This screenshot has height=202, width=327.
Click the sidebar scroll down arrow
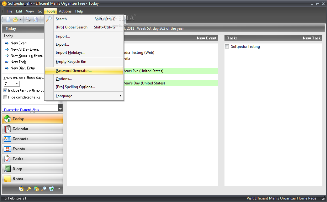click(60, 109)
